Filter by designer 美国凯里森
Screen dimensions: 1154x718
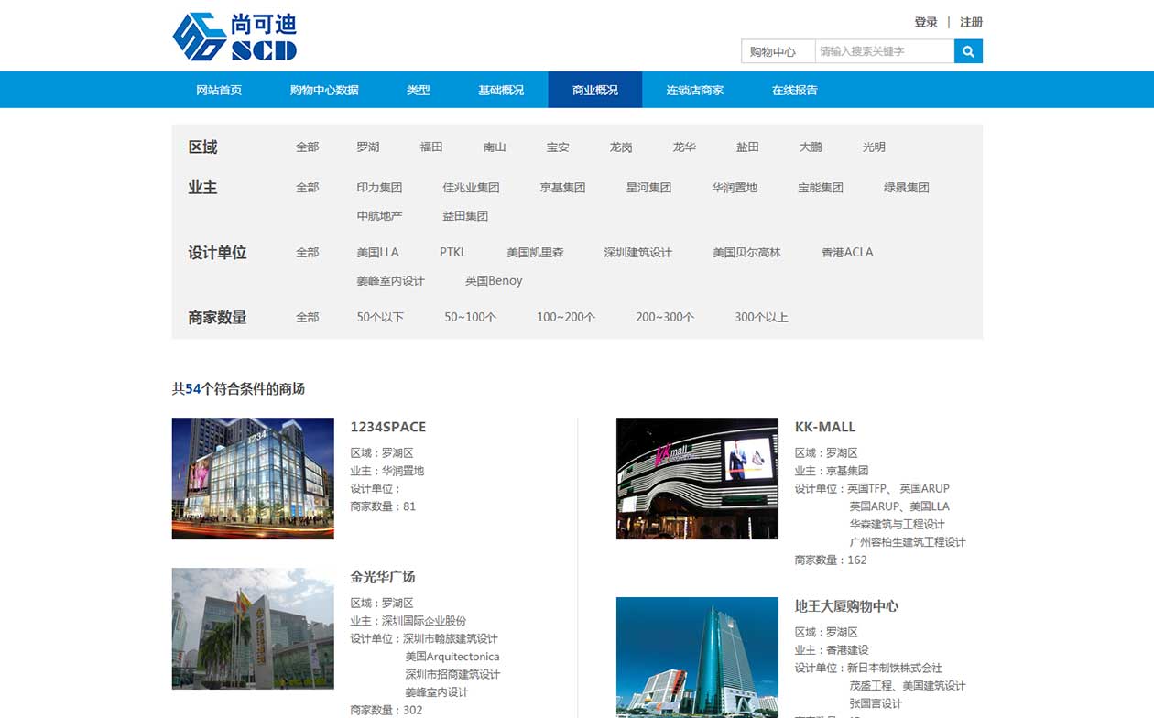535,252
